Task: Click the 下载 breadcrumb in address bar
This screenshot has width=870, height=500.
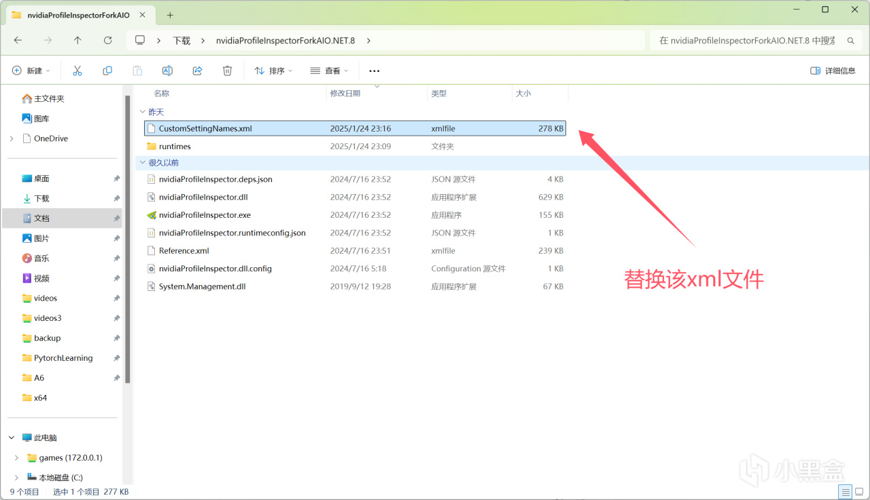Action: pyautogui.click(x=181, y=41)
